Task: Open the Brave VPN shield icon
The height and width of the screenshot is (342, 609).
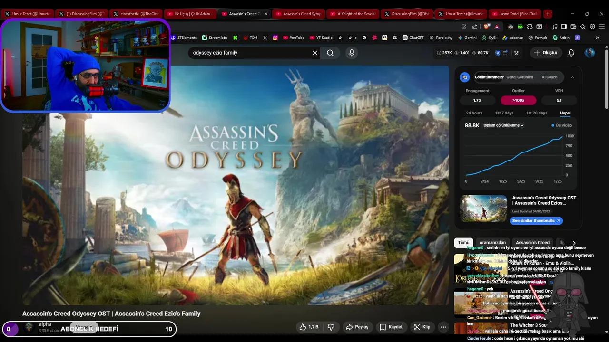Action: point(592,27)
